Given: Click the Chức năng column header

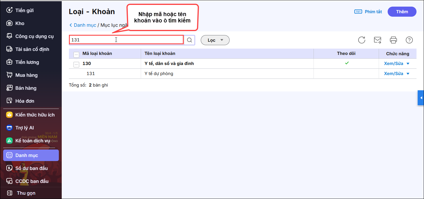Looking at the screenshot, I should pos(397,53).
